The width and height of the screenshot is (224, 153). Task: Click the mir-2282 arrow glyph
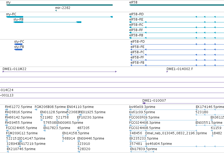[x=56, y=11]
